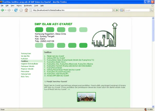155x111 pixels.
Task: Click the 0.180s load time in status bar
Action: pyautogui.click(x=150, y=109)
